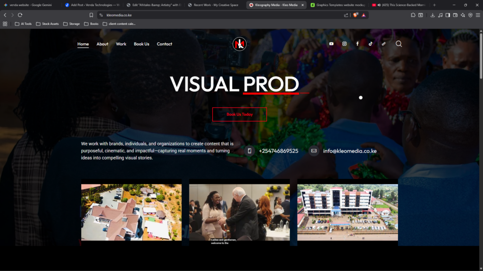Open the hotel building aerial thumbnail
The width and height of the screenshot is (483, 271).
(x=348, y=212)
